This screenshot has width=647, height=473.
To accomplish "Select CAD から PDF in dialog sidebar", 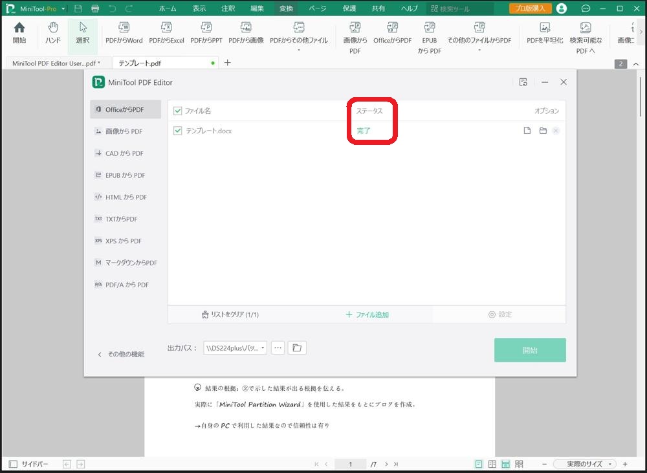I will (126, 153).
